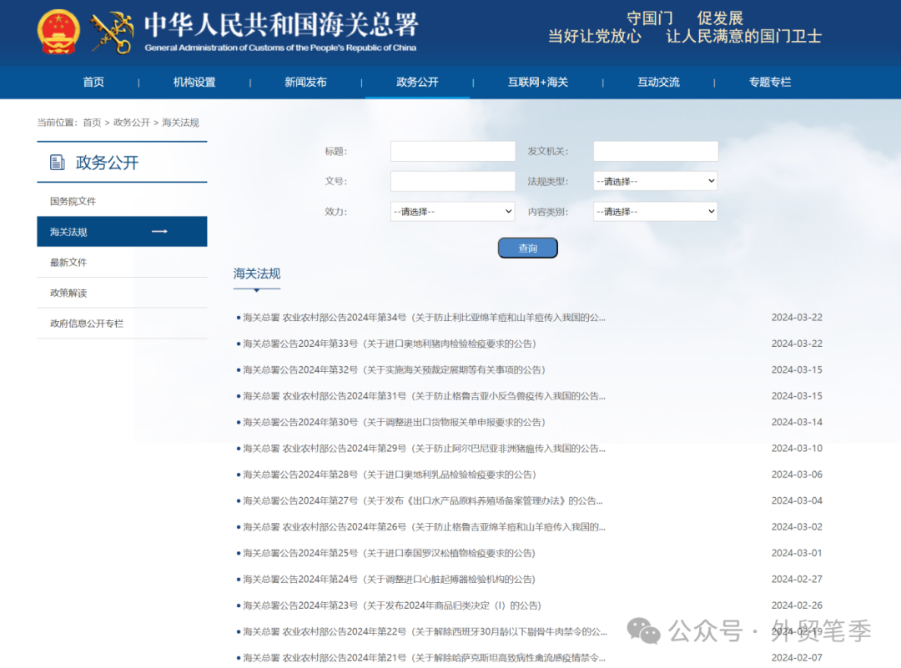Open the 互动交流 navigation menu
Viewport: 901px width, 668px height.
(658, 82)
